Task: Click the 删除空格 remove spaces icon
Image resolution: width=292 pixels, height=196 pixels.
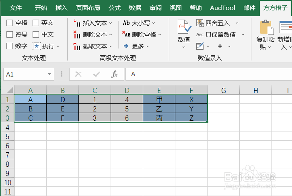Action: click(x=126, y=35)
